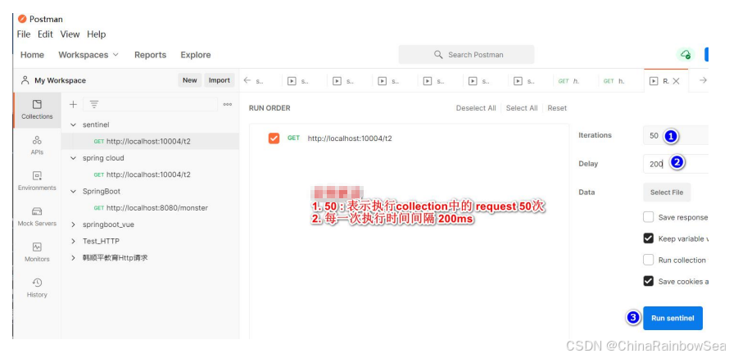
Task: Select GET localhost:8080/monster request
Action: point(150,208)
